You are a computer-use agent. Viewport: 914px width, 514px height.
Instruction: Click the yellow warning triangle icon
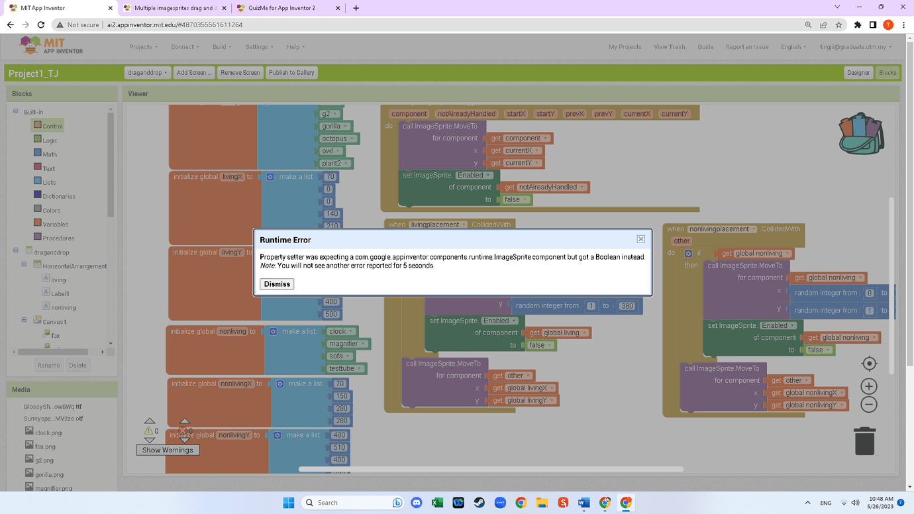tap(148, 431)
